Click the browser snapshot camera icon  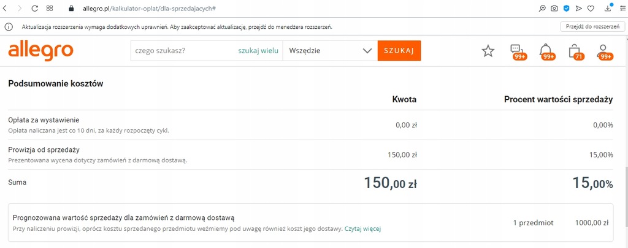554,8
